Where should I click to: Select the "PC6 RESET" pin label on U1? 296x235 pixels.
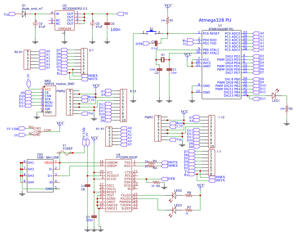pyautogui.click(x=211, y=33)
